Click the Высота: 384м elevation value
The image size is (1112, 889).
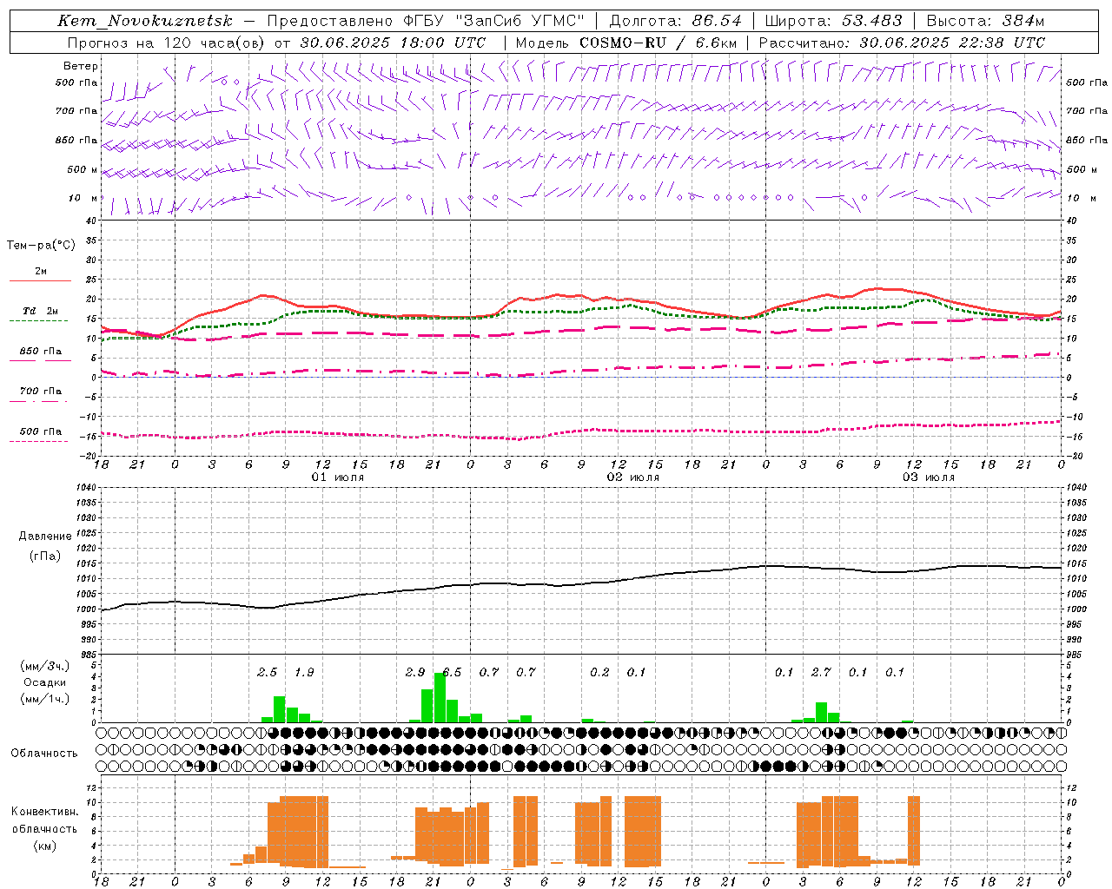[985, 21]
